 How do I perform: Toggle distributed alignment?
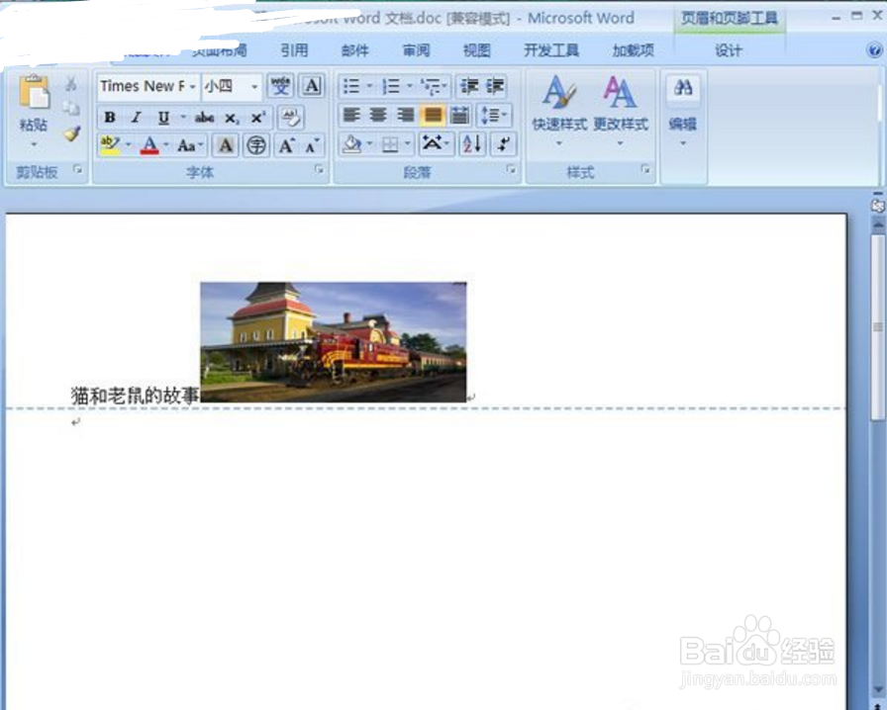pos(460,116)
